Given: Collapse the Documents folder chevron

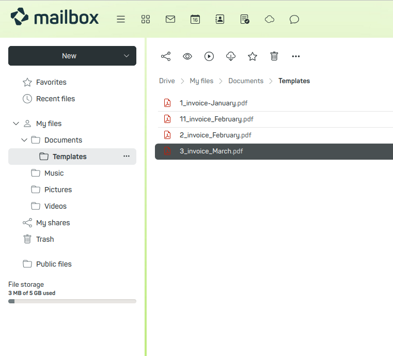Looking at the screenshot, I should [x=24, y=140].
